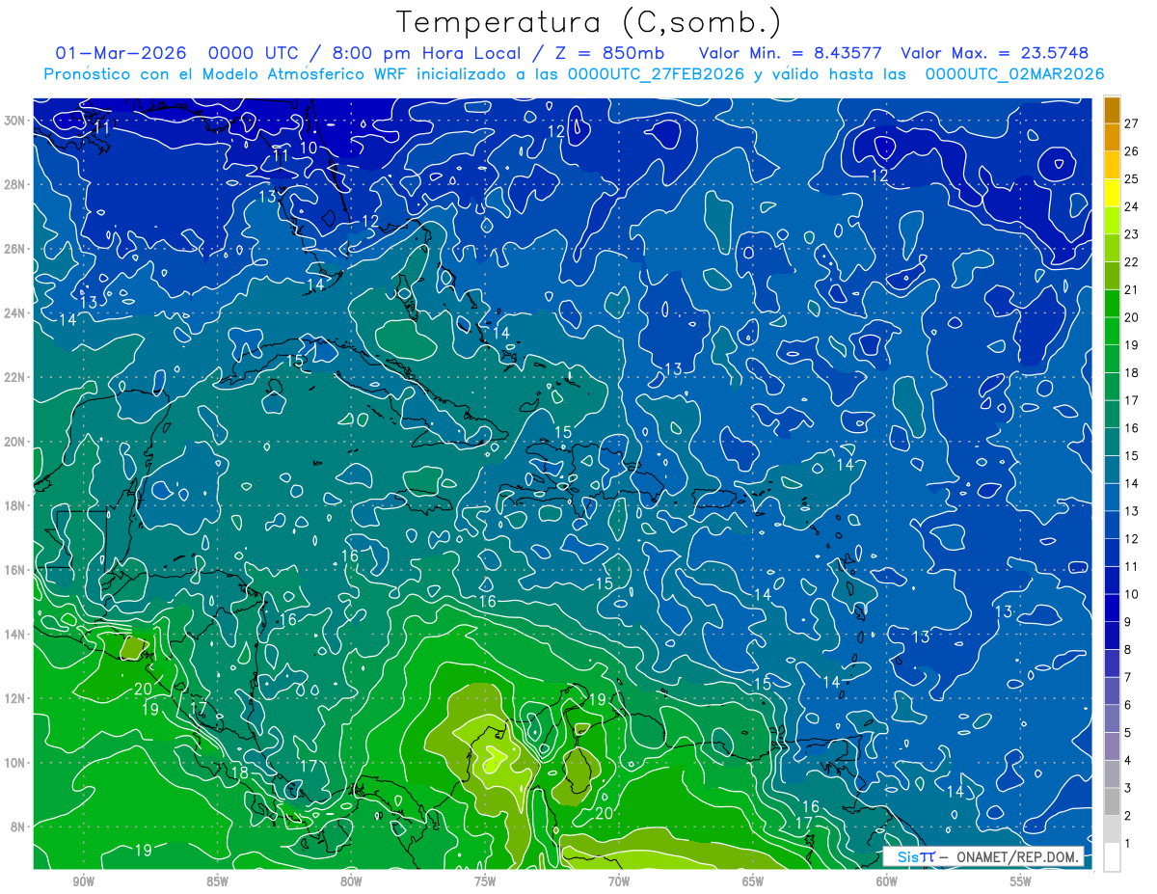Image resolution: width=1157 pixels, height=894 pixels.
Task: Click the 24N latitude axis label
Action: tap(14, 313)
